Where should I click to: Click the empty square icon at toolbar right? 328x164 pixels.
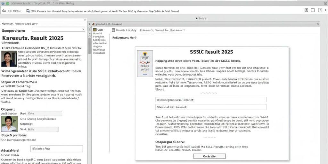point(313,10)
